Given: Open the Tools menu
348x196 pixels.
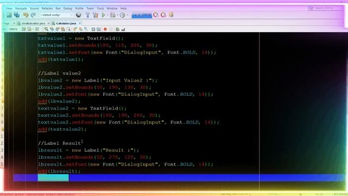Looking at the screenshot, I should (x=100, y=8).
